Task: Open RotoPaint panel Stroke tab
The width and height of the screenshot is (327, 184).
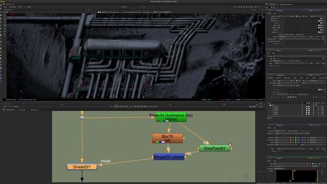Action: [301, 78]
